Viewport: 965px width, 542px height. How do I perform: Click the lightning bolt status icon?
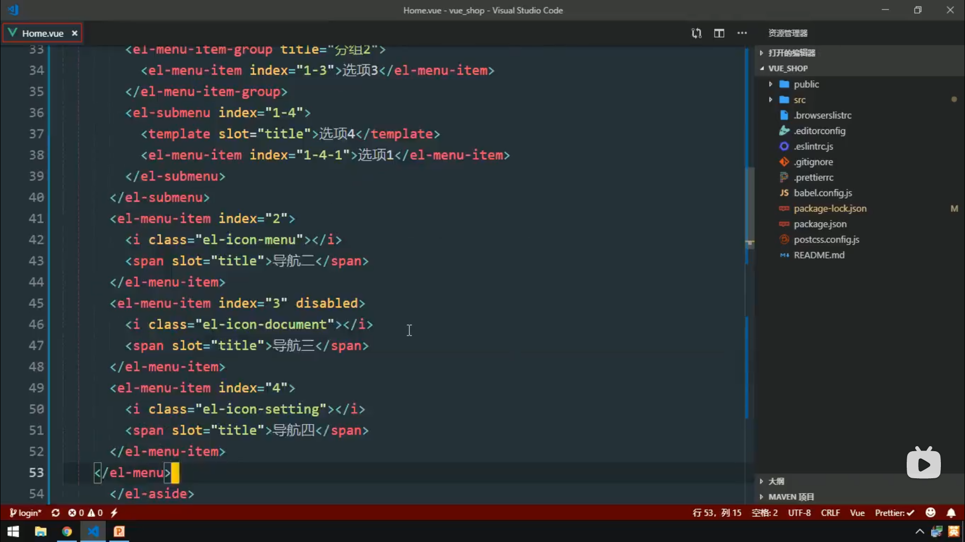click(x=114, y=513)
